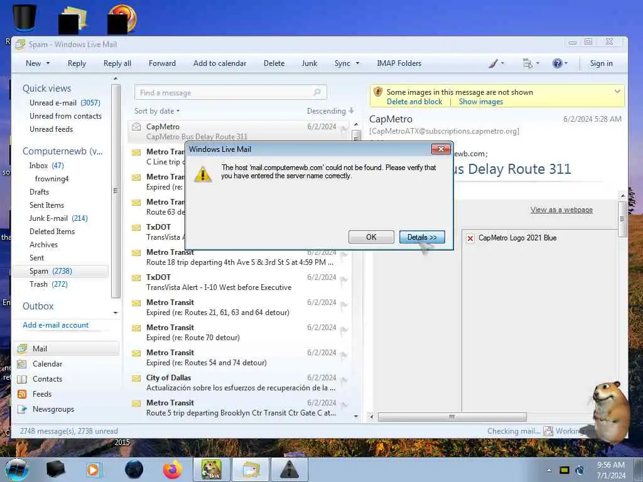Switch to Feeds view

click(42, 394)
